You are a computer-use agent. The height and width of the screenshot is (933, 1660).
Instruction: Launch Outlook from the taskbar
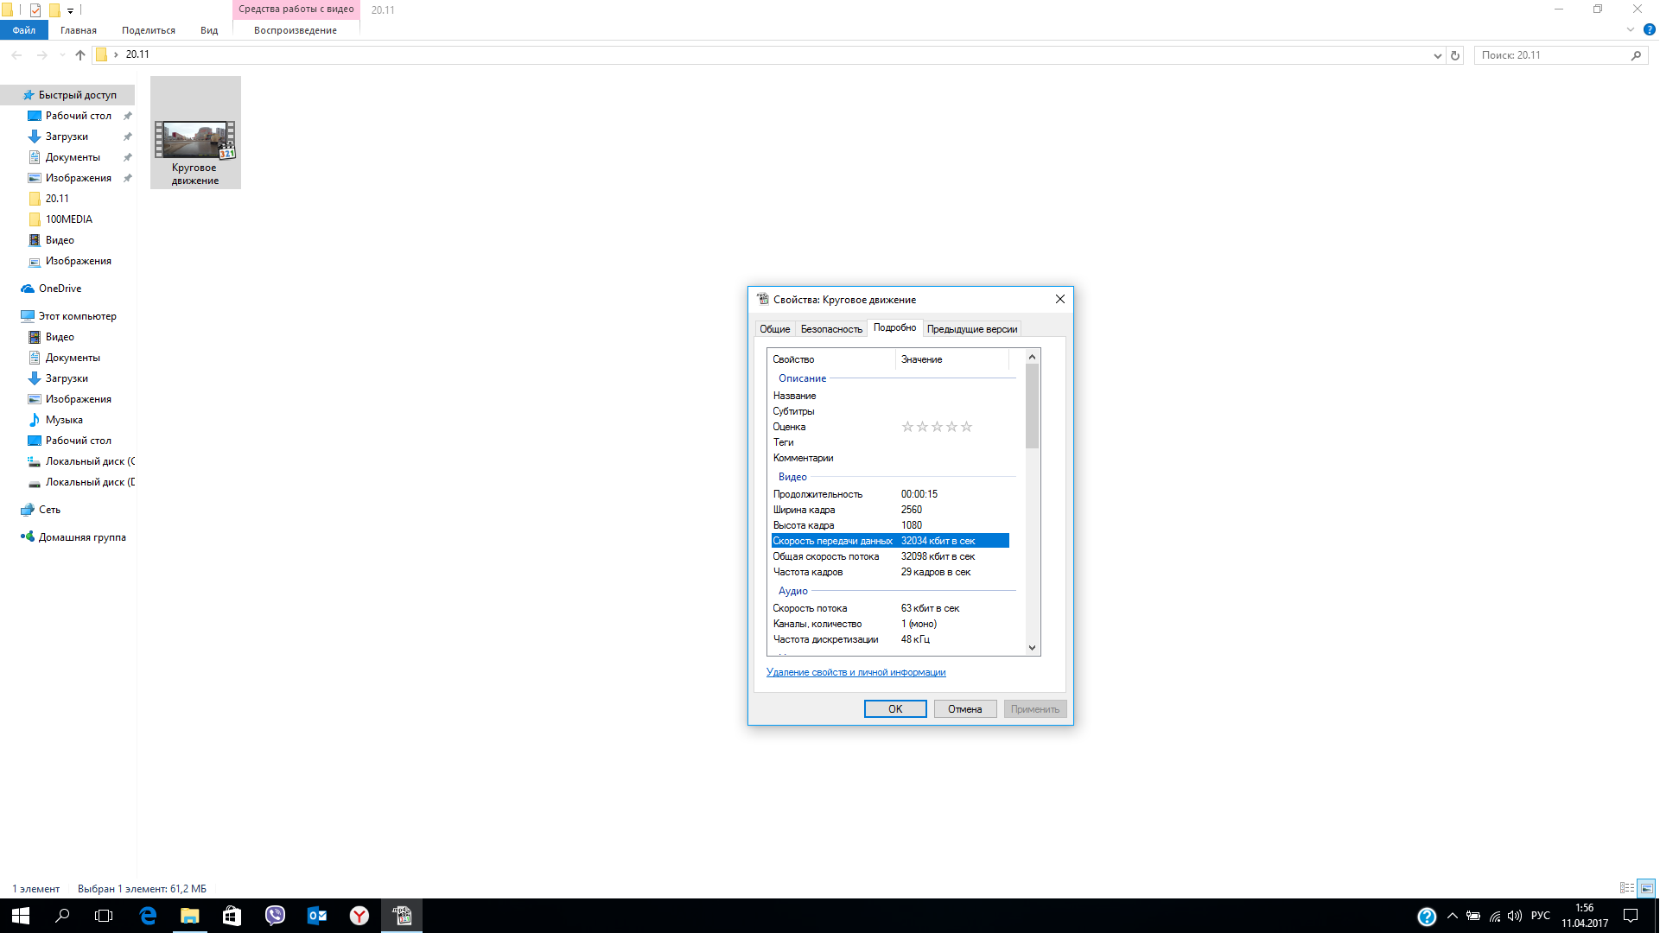coord(317,916)
